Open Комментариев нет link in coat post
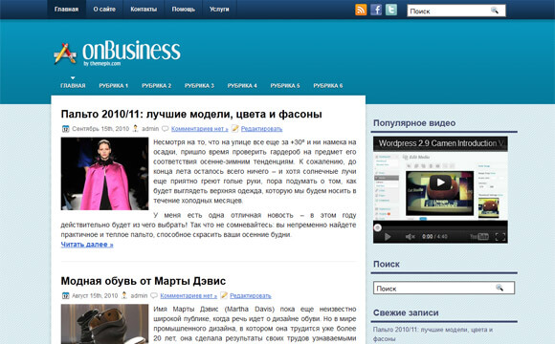This screenshot has height=344, width=555. coord(200,129)
